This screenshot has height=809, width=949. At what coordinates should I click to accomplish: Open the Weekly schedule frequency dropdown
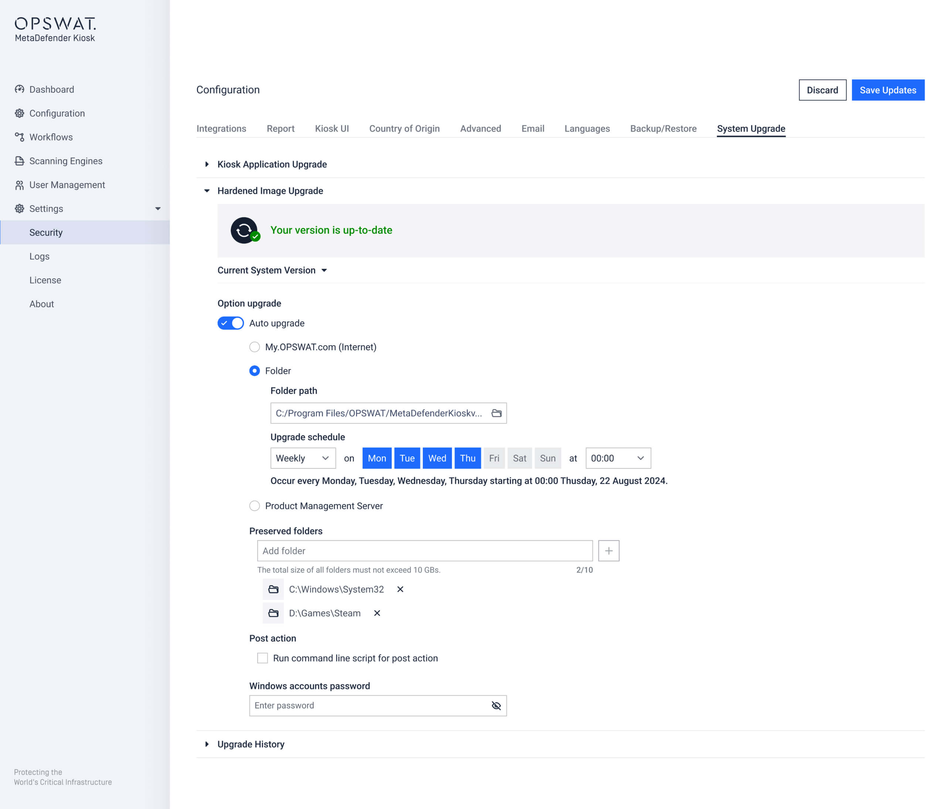tap(303, 458)
